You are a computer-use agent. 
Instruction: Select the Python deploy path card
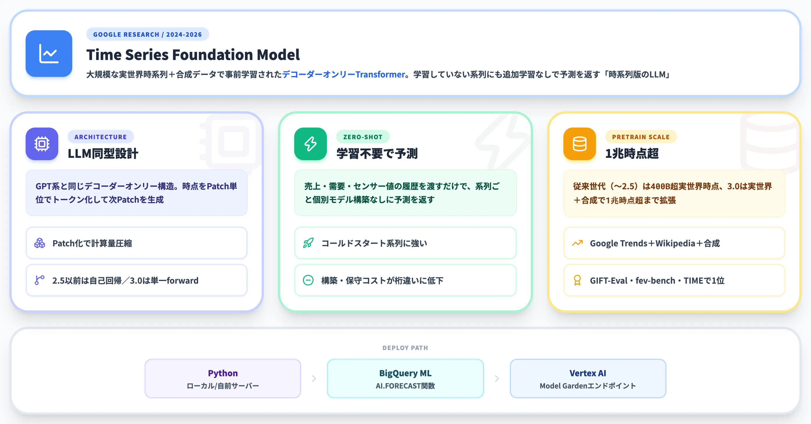(x=223, y=378)
